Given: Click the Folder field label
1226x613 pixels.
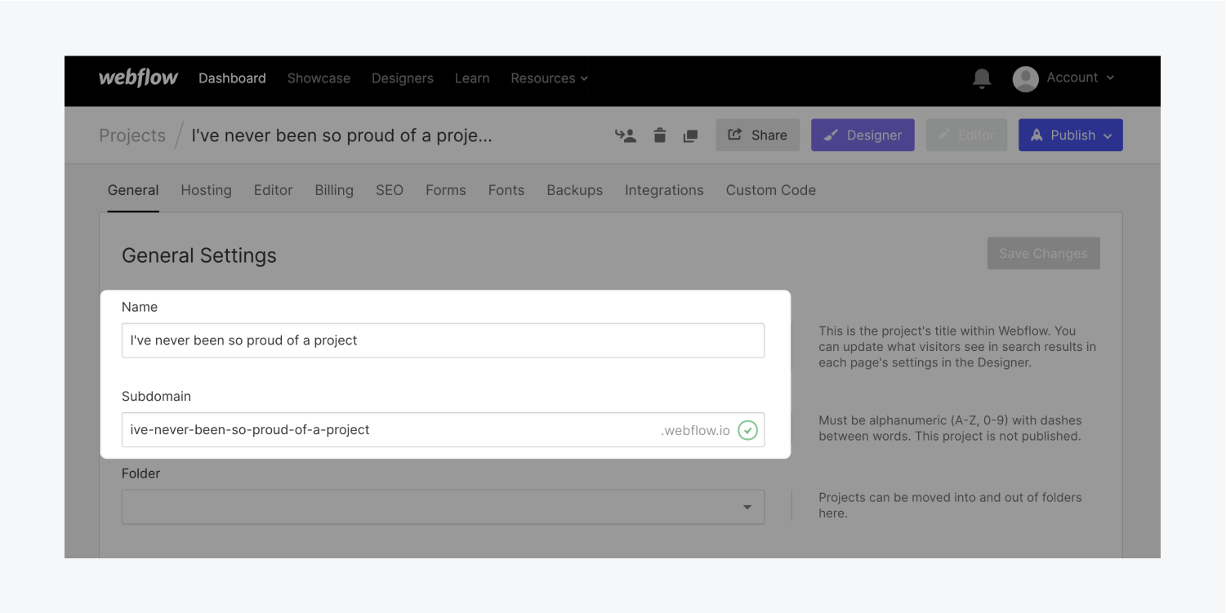Looking at the screenshot, I should tap(140, 473).
